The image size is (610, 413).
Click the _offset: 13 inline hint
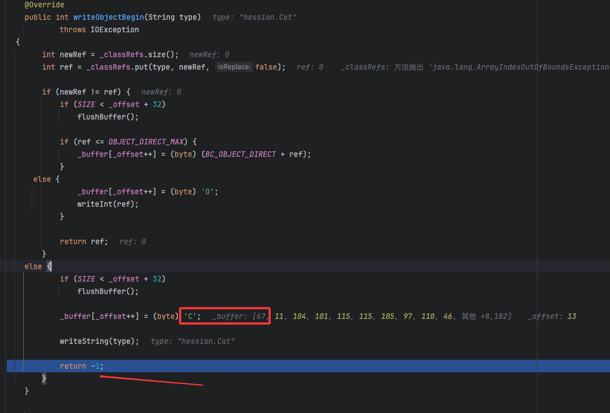pyautogui.click(x=552, y=316)
